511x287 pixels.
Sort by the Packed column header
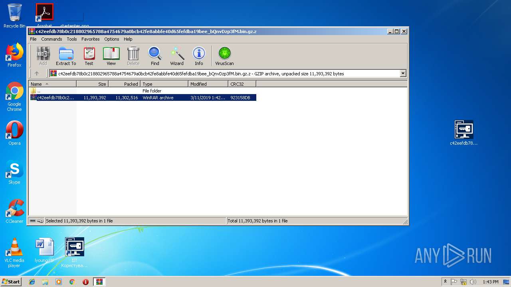(x=124, y=84)
